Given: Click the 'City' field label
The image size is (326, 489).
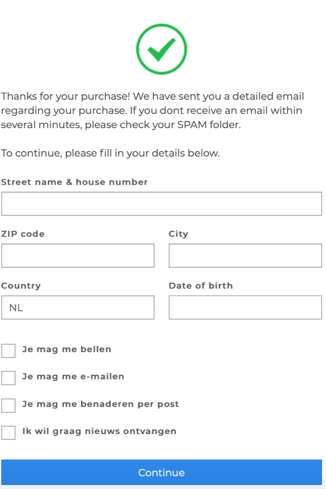Looking at the screenshot, I should tap(178, 234).
